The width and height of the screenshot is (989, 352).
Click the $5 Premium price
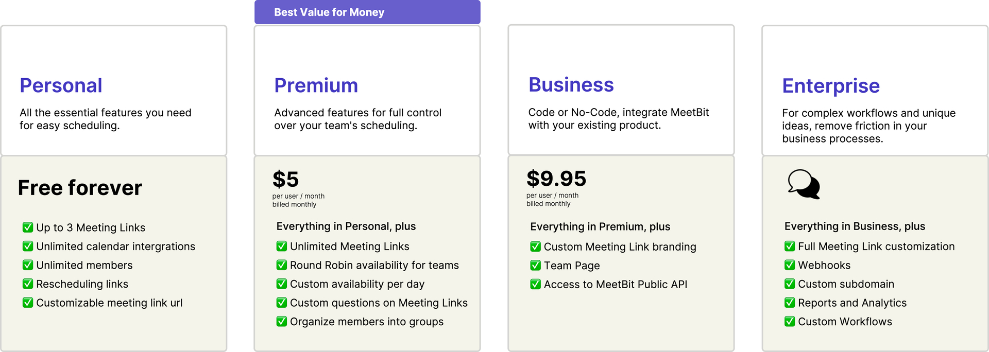(x=285, y=180)
